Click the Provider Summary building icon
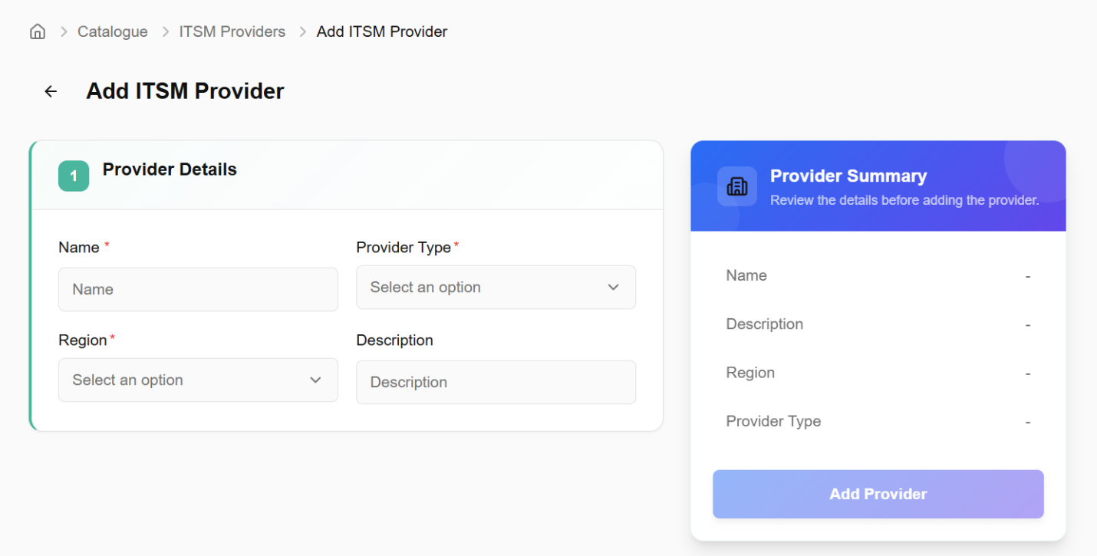The height and width of the screenshot is (556, 1097). [736, 186]
